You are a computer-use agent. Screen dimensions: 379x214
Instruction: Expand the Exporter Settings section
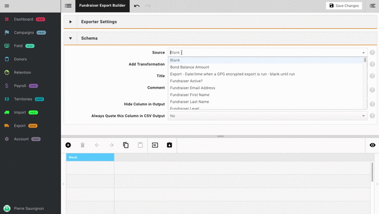click(71, 22)
